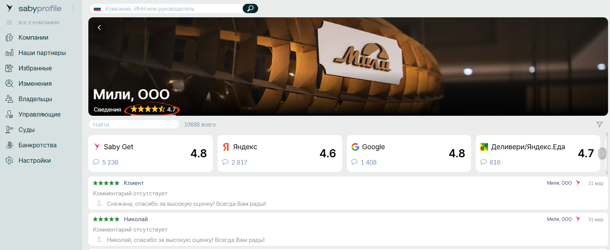This screenshot has width=610, height=250.
Task: Click five-star rating in Николай review
Action: pyautogui.click(x=106, y=219)
